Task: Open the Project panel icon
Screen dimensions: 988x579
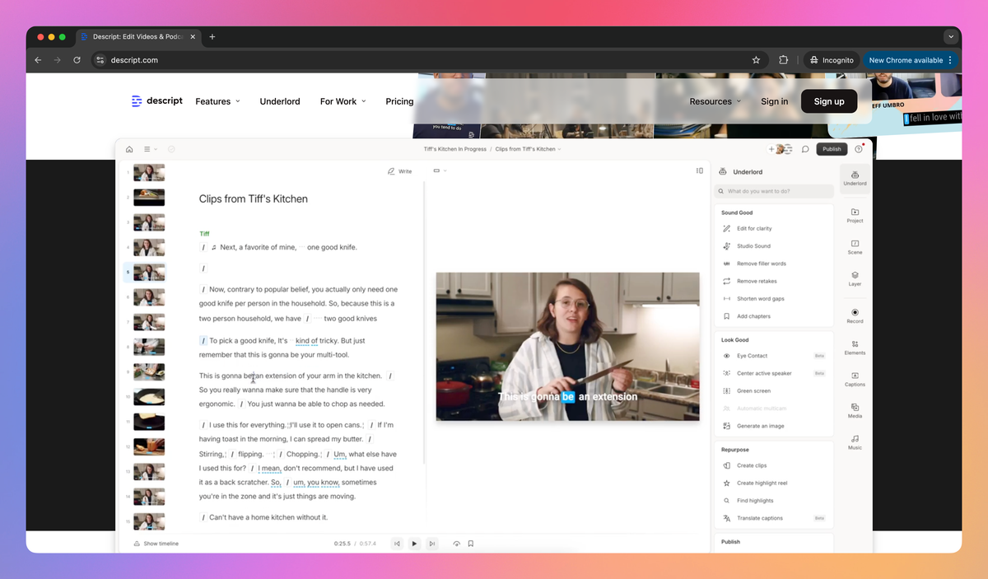Action: point(855,216)
